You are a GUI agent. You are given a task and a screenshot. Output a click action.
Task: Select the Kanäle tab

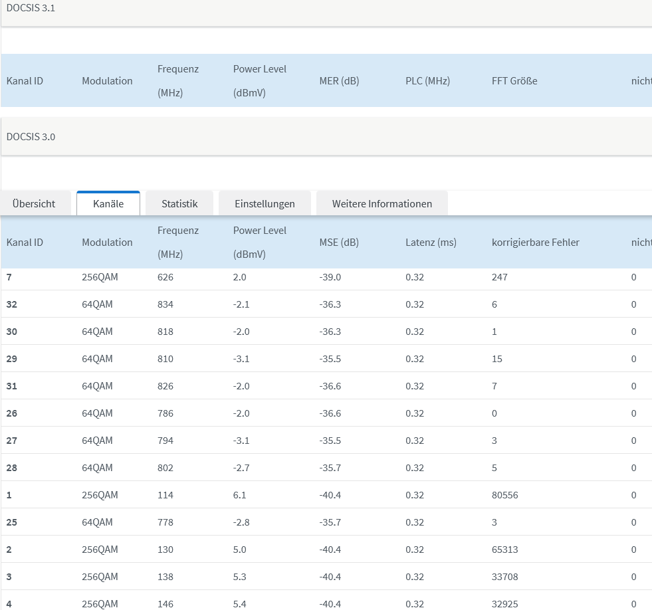click(108, 204)
